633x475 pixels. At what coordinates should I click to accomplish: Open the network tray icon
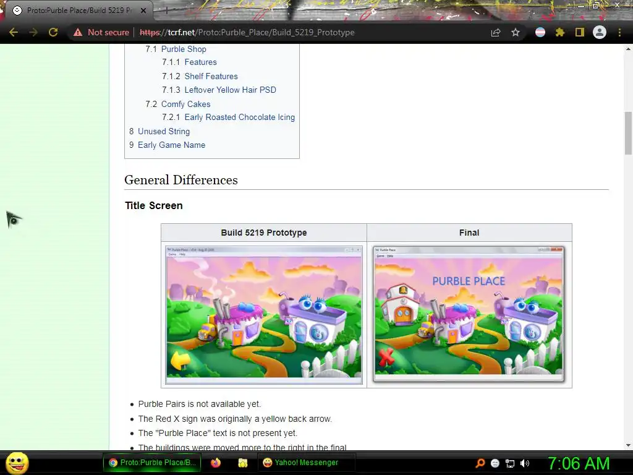point(510,463)
